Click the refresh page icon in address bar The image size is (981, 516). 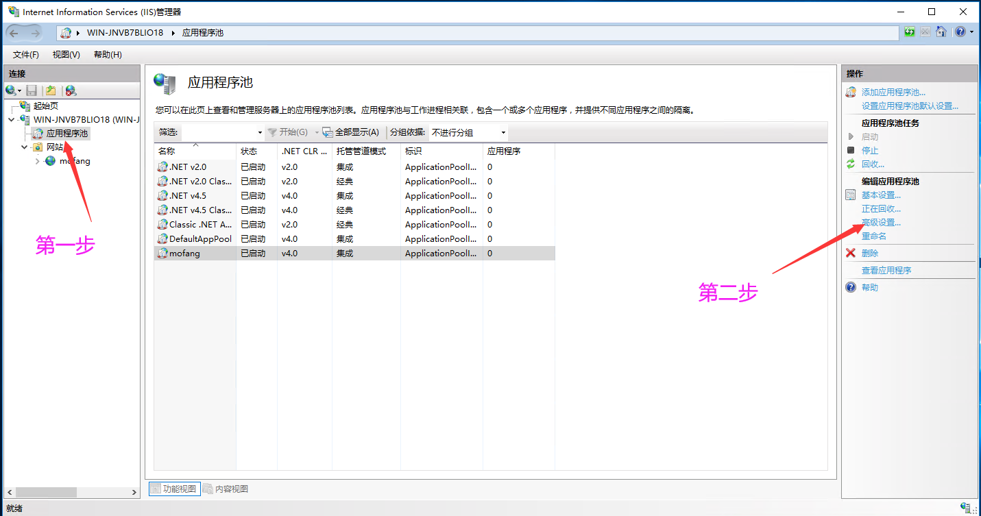(x=909, y=32)
